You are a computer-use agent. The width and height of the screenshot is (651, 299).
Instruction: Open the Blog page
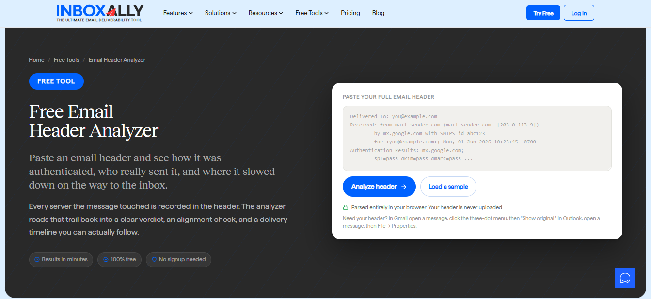click(378, 13)
